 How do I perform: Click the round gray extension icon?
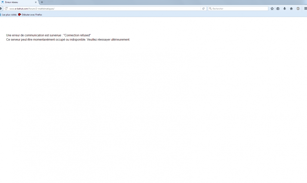pos(298,9)
